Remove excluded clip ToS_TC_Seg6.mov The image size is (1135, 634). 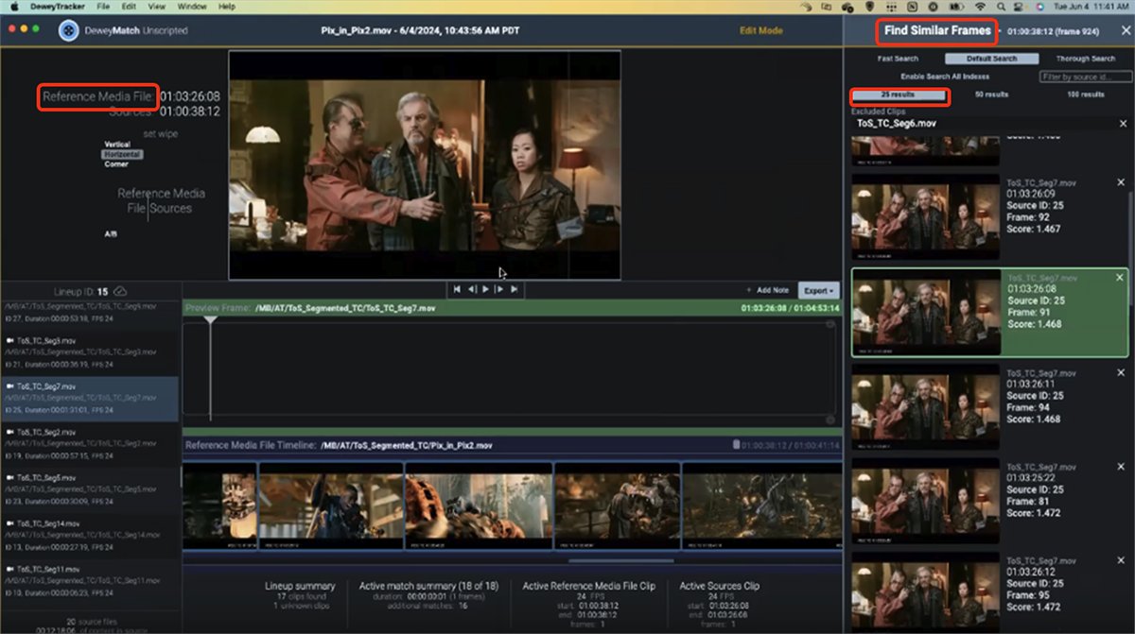click(1123, 123)
